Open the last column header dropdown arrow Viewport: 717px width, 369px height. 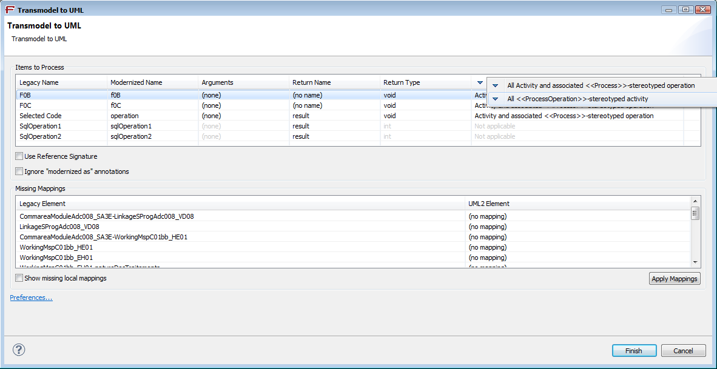[479, 82]
